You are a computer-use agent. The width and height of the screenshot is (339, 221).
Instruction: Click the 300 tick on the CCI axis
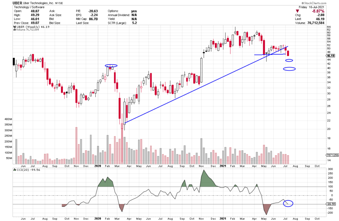pyautogui.click(x=330, y=169)
